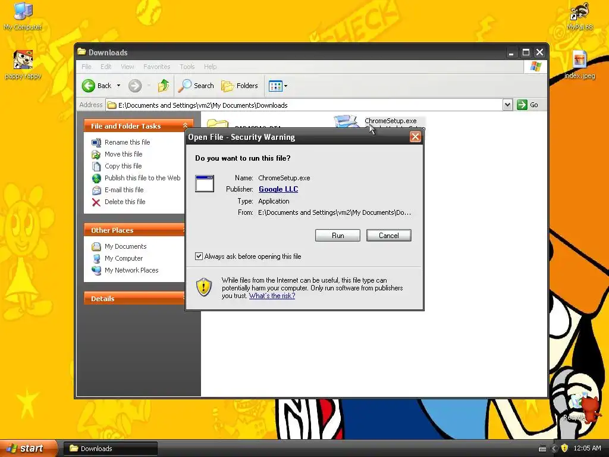Close the Security Warning dialog
The image size is (609, 457).
click(x=415, y=137)
